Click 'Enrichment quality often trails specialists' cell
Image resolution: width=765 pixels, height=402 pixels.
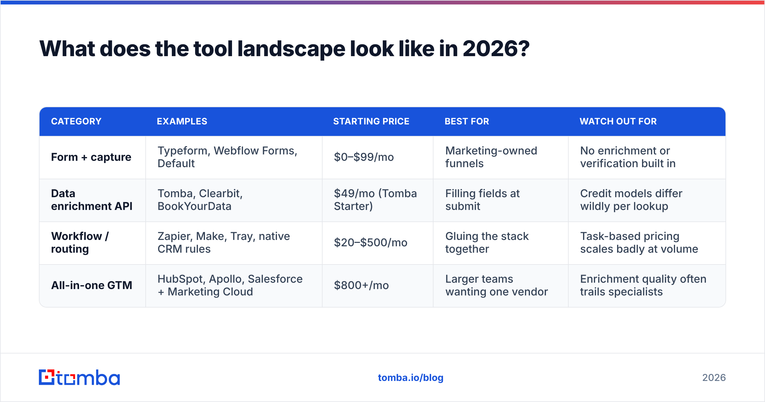point(647,286)
